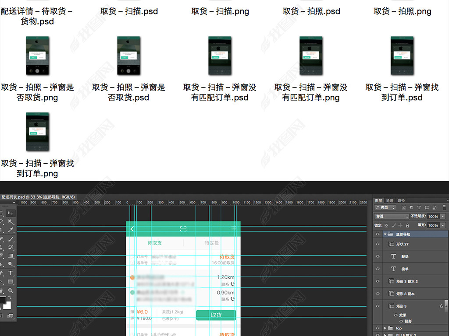Toggle visibility of 形状 27 layer

[x=378, y=244]
